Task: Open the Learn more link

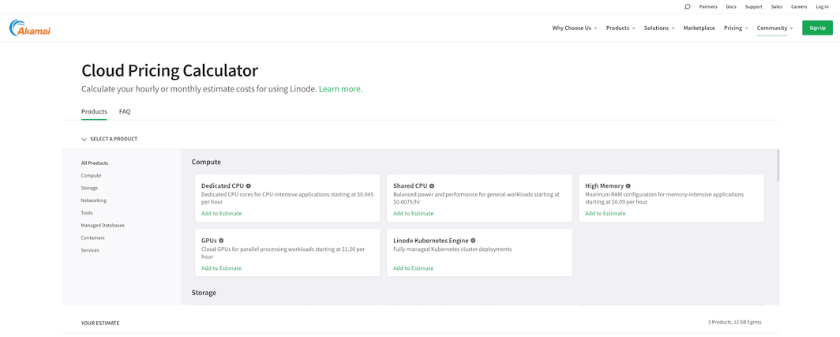Action: pyautogui.click(x=339, y=89)
